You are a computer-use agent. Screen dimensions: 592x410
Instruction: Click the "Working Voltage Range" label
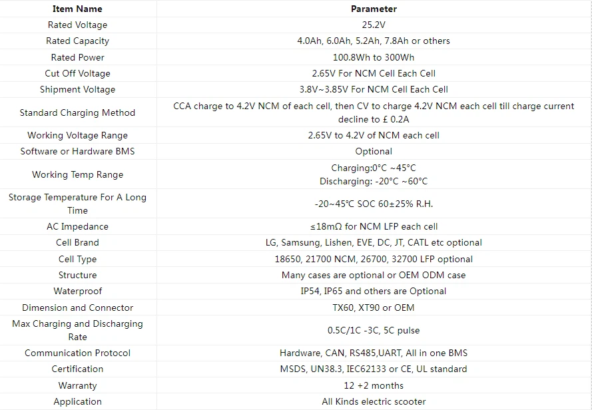[x=77, y=135]
